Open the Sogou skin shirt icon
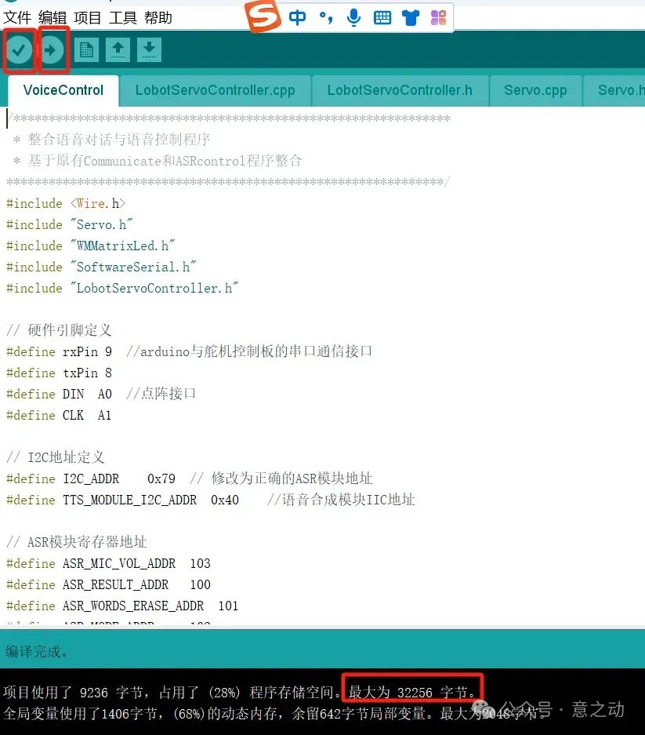The image size is (645, 735). click(411, 18)
